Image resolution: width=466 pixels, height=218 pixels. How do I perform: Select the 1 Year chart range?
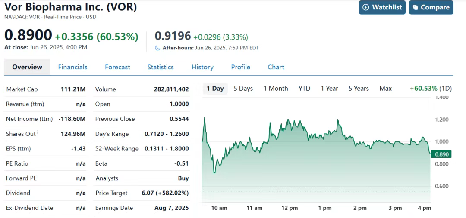(329, 89)
